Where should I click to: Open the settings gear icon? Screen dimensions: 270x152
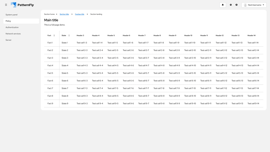pyautogui.click(x=231, y=5)
